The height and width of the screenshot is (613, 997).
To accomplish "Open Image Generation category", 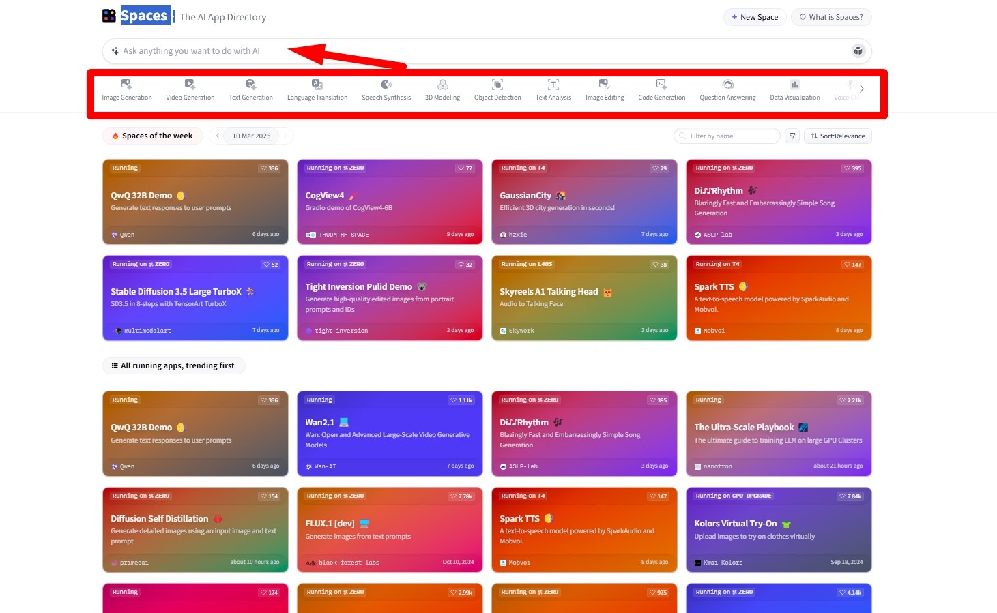I will (x=127, y=89).
